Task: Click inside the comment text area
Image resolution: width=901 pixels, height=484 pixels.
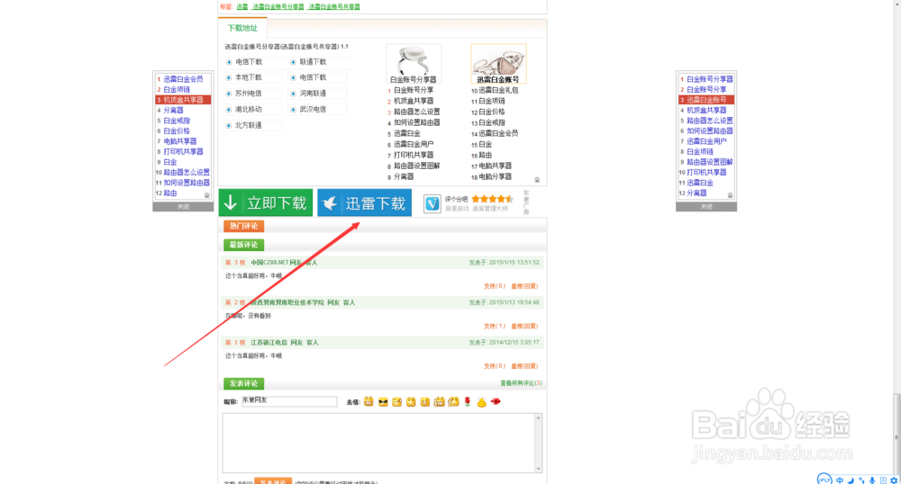Action: click(x=378, y=443)
